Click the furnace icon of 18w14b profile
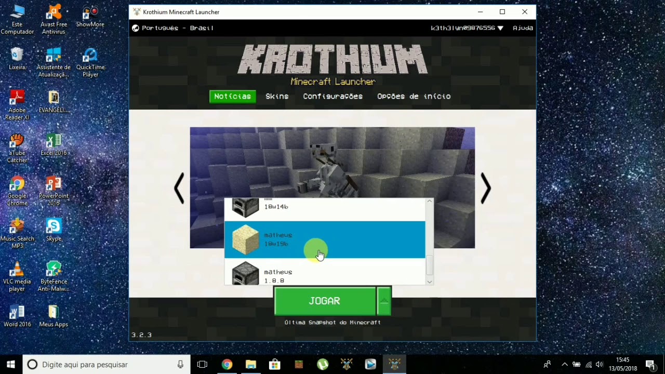The height and width of the screenshot is (374, 665). [x=245, y=207]
